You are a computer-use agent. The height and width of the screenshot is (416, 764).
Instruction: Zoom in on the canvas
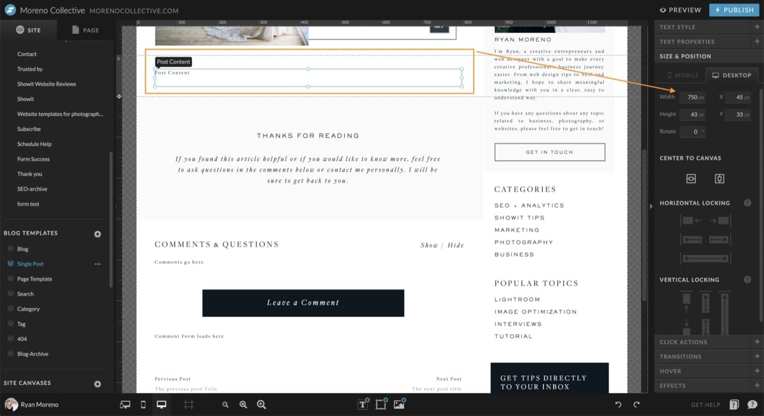(261, 404)
